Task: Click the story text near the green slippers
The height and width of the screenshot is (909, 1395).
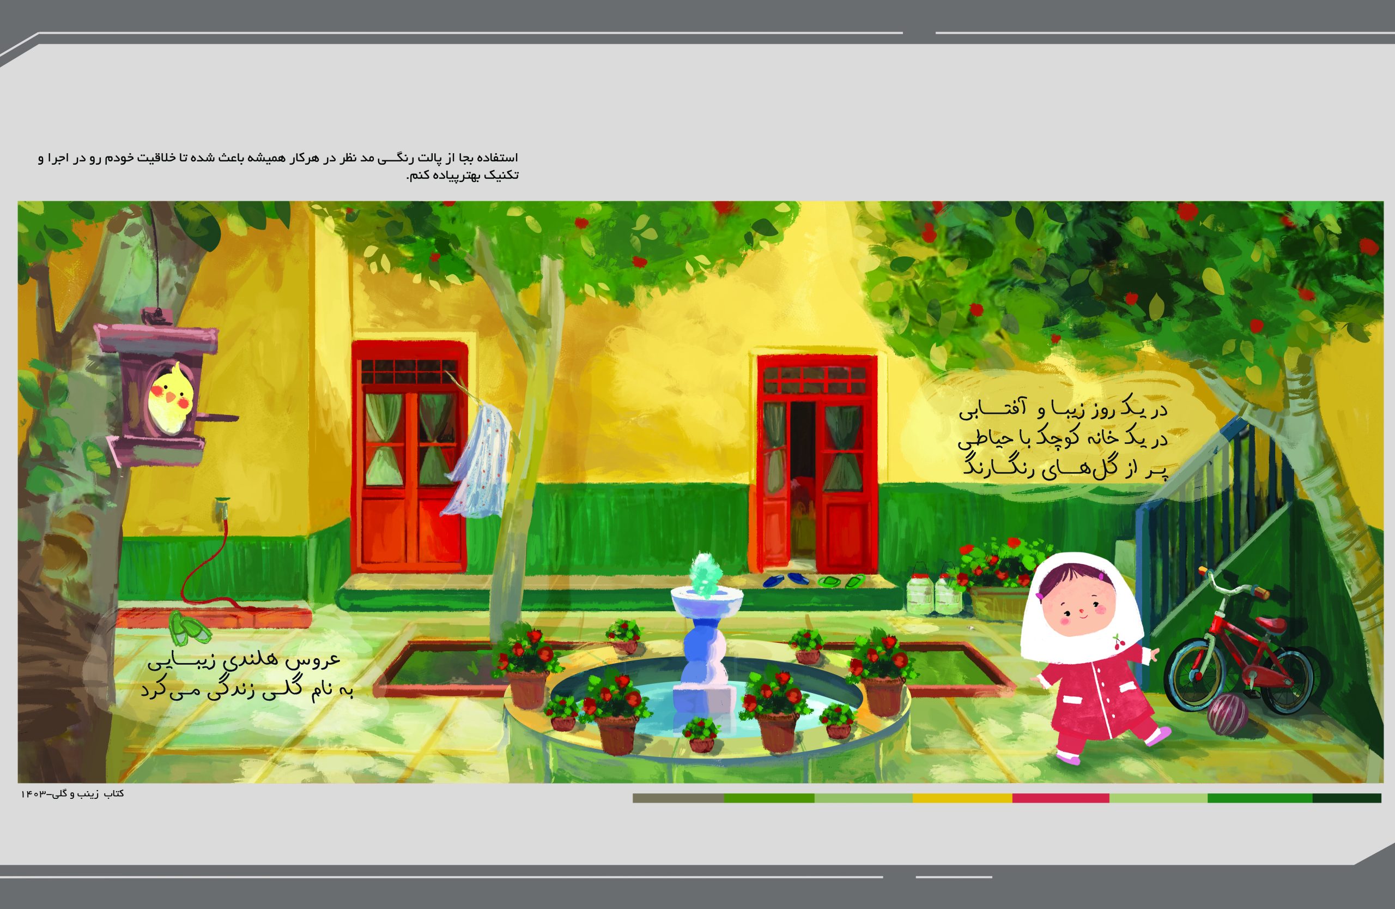Action: tap(247, 675)
